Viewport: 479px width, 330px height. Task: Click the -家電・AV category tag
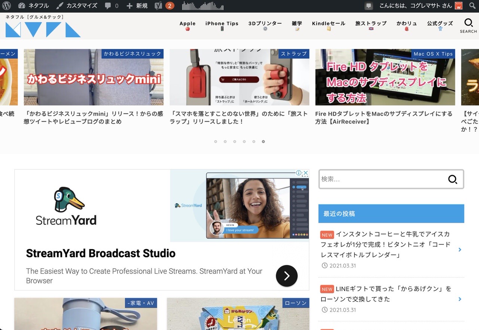(x=141, y=303)
